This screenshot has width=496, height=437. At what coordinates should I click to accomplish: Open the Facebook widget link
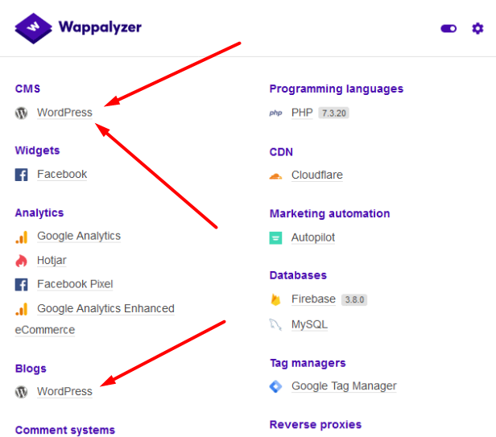pos(62,174)
